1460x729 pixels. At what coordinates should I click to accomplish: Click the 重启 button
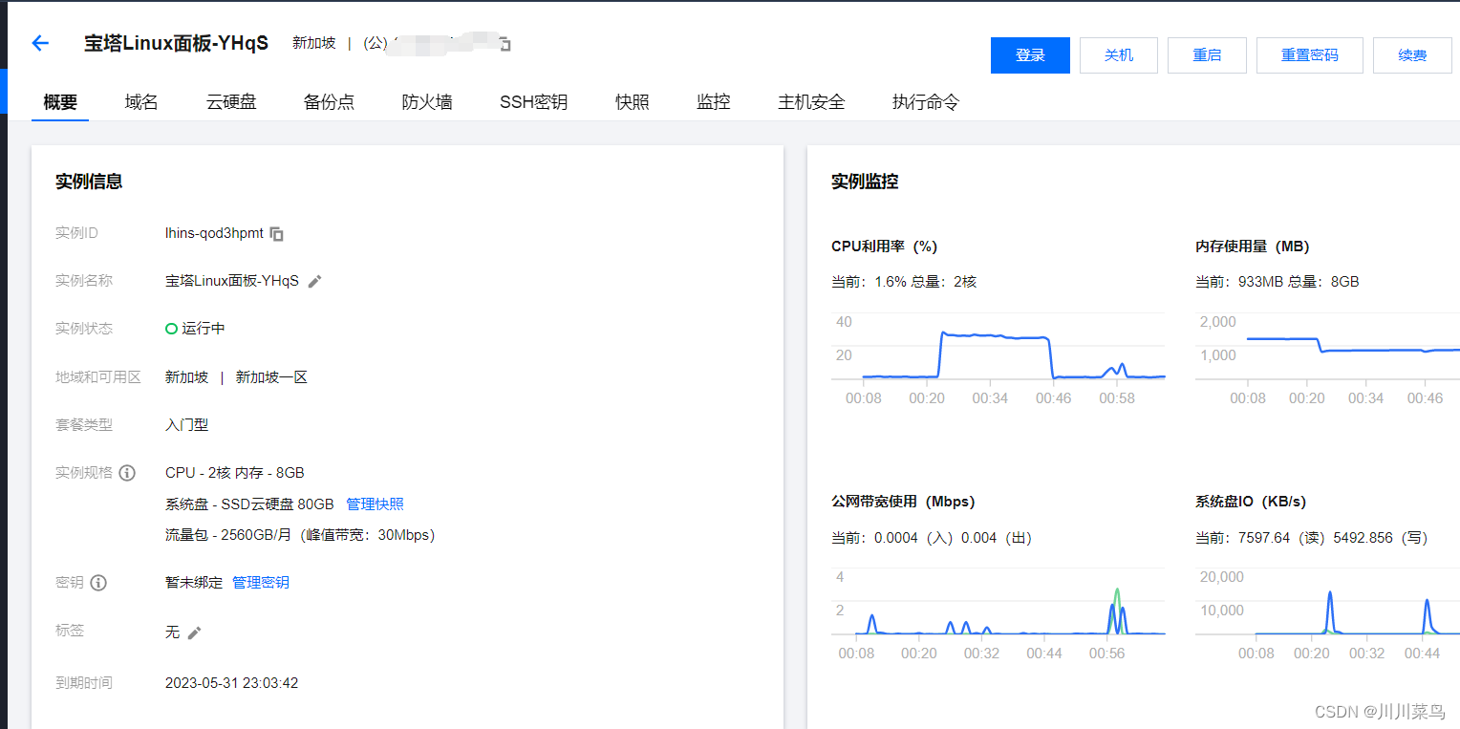1207,55
